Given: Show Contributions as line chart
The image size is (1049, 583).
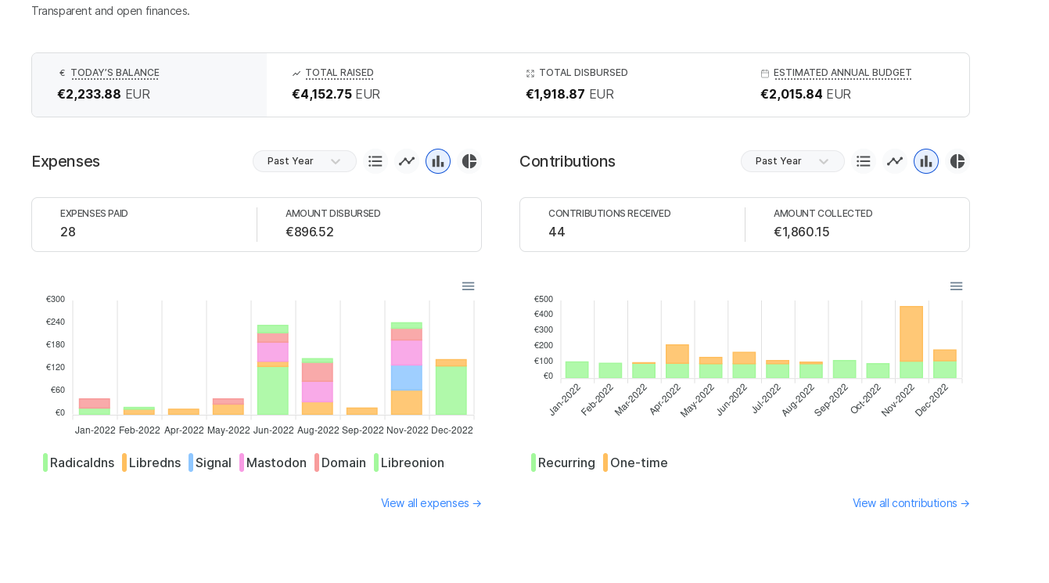Looking at the screenshot, I should click(x=895, y=161).
